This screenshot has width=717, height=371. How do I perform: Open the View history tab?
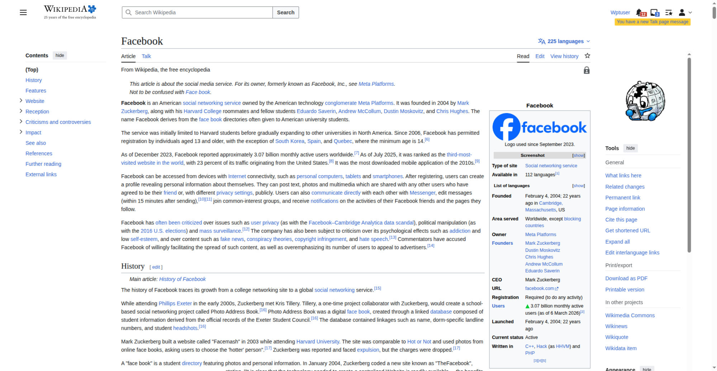tap(564, 56)
